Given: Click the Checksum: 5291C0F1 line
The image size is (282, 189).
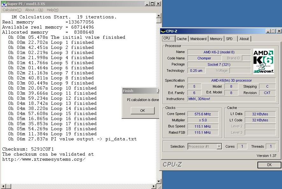Looking at the screenshot, I should (28, 149).
